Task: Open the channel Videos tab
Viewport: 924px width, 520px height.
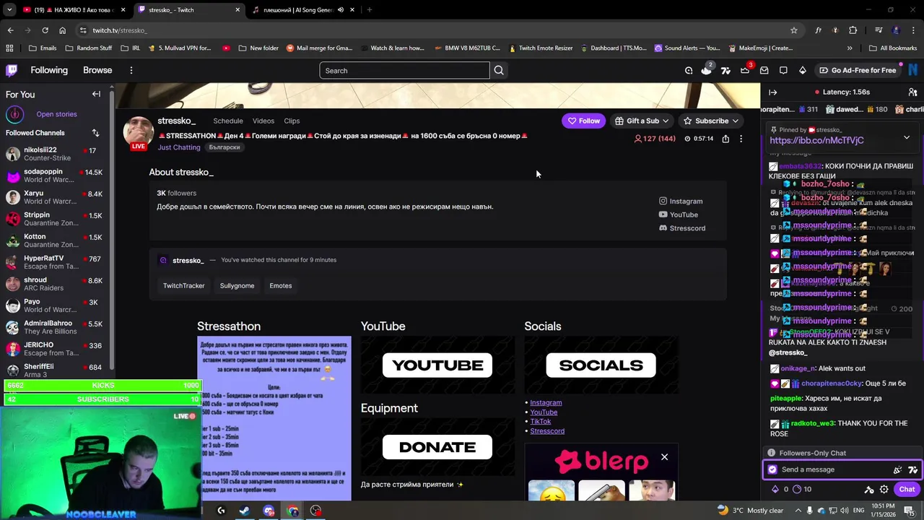Action: (263, 121)
